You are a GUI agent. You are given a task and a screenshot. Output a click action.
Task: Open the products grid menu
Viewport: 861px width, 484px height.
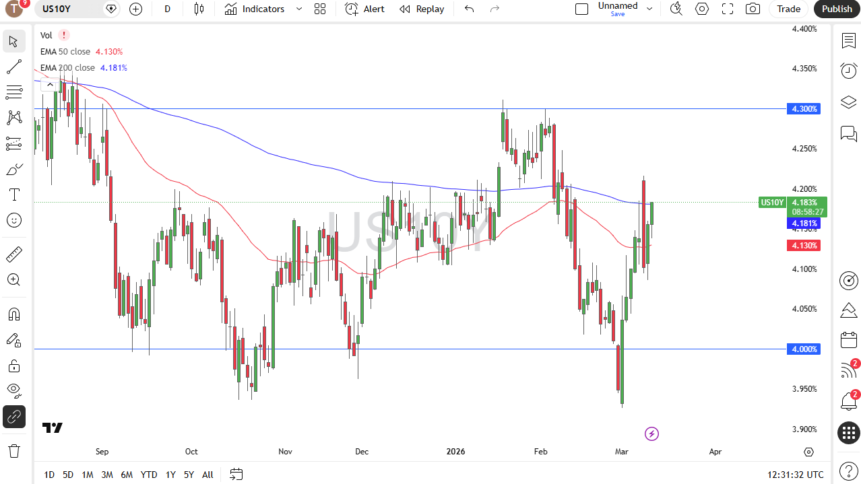(848, 433)
